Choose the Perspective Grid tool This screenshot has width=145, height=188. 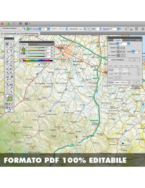(x=11, y=73)
